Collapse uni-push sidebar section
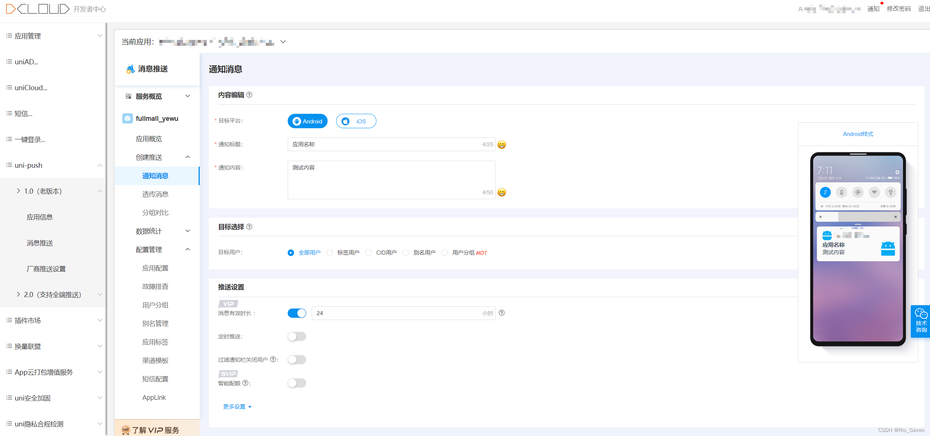 99,165
